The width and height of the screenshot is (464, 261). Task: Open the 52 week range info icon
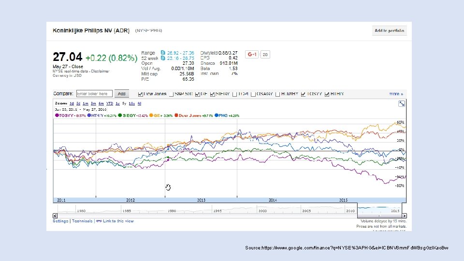pos(163,58)
